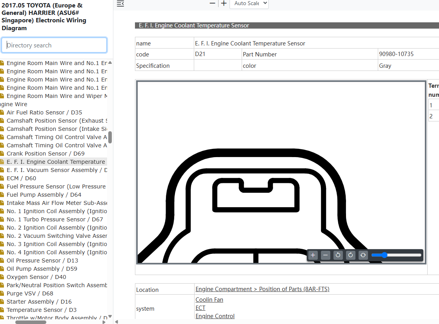Zoom in the connector image viewer
439x324 pixels.
(313, 255)
